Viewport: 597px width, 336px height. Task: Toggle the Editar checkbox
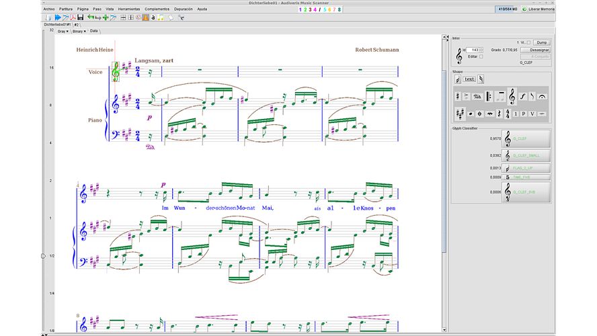point(481,56)
